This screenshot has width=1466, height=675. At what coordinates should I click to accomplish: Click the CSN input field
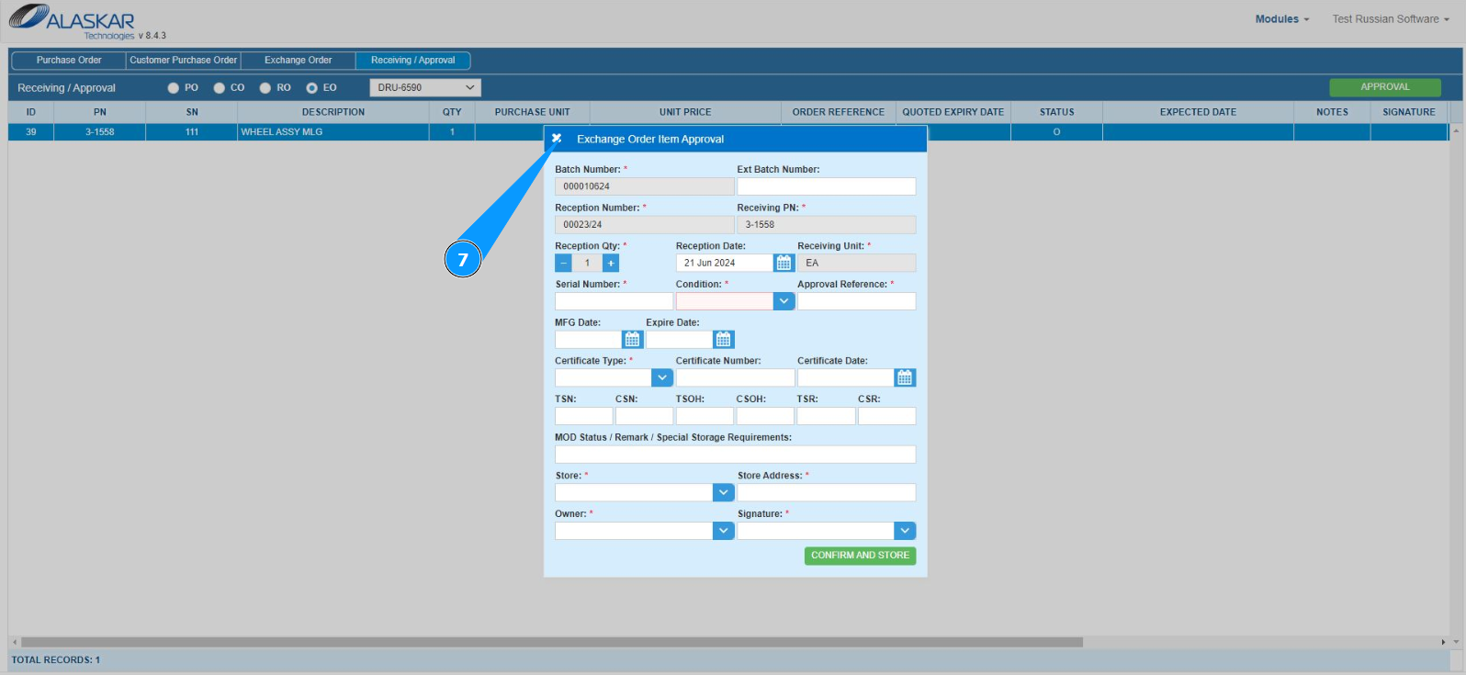[644, 416]
